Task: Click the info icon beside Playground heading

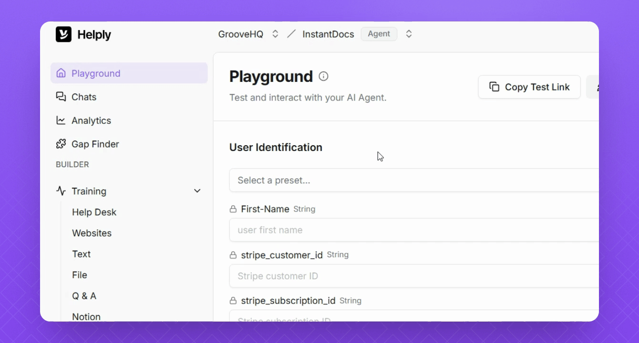Action: pos(323,76)
